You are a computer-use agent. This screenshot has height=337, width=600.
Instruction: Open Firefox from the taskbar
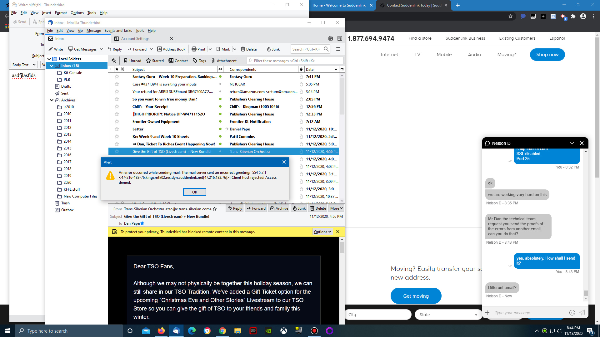pos(161,331)
